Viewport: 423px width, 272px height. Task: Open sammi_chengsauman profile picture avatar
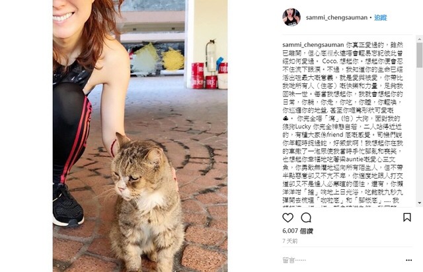coord(291,17)
